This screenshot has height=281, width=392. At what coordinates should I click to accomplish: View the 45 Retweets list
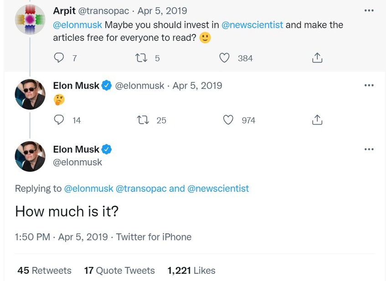coord(43,270)
